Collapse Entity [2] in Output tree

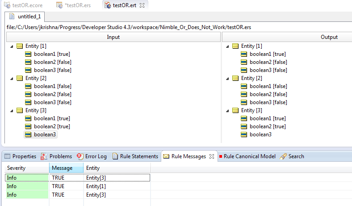(x=227, y=79)
